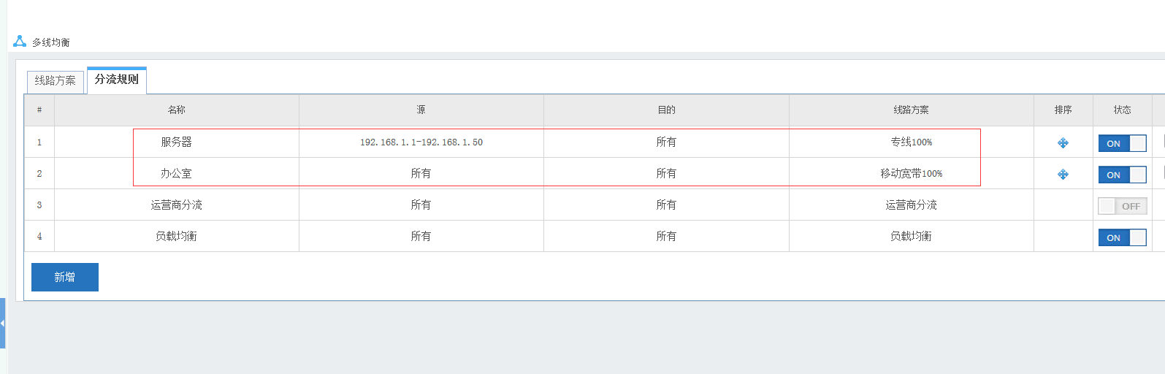Click the 状态 column header

pyautogui.click(x=1122, y=110)
